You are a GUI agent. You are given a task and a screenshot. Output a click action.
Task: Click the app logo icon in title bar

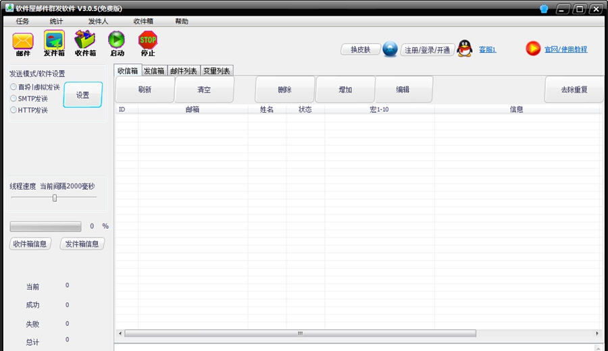(9, 7)
